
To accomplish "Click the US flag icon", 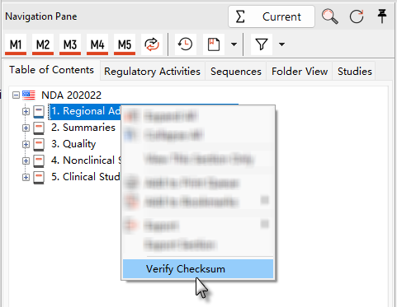I will tap(29, 95).
